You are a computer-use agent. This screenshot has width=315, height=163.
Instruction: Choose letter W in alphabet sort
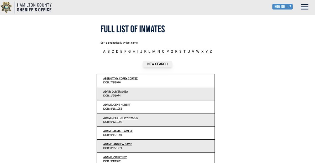click(198, 52)
